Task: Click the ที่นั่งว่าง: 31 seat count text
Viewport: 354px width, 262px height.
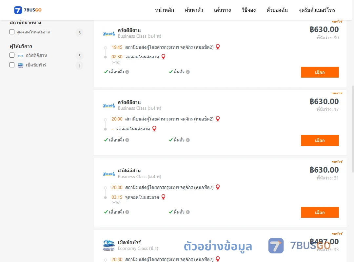Action: coord(327,178)
